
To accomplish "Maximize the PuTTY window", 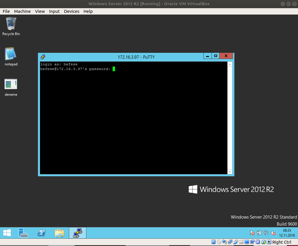I will (x=215, y=56).
